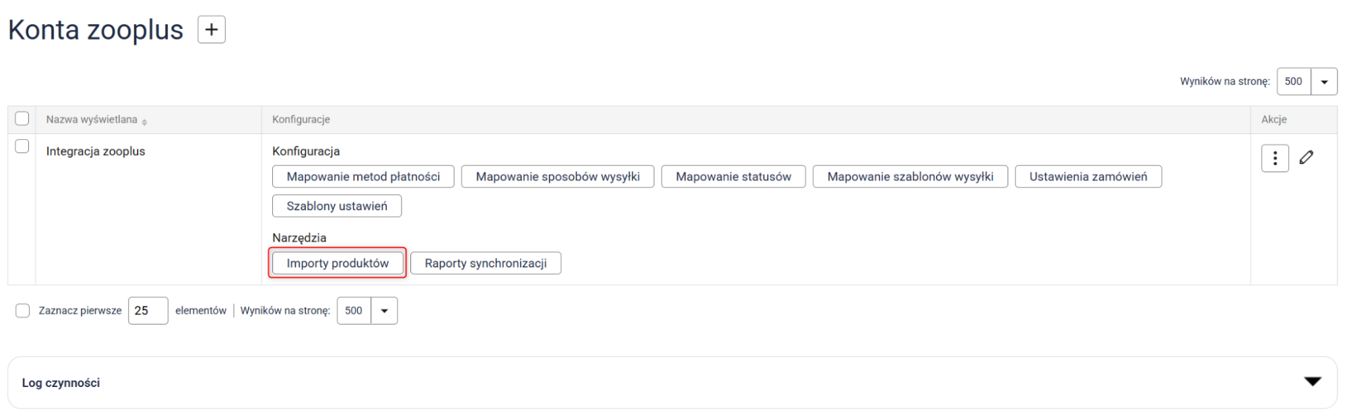Screen dimensions: 1347x418
Task: Click the Konfiguracje column header
Action: tap(301, 119)
